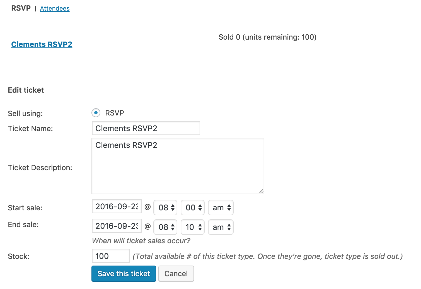Click inside the Ticket Description textarea

(178, 166)
